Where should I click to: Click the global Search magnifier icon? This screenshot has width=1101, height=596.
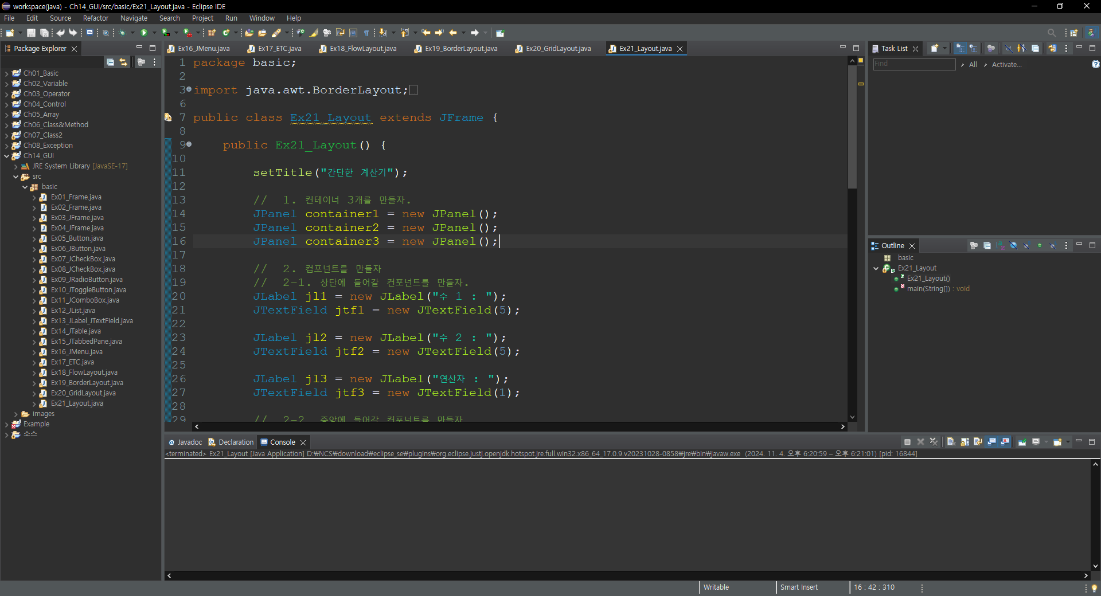(1052, 33)
